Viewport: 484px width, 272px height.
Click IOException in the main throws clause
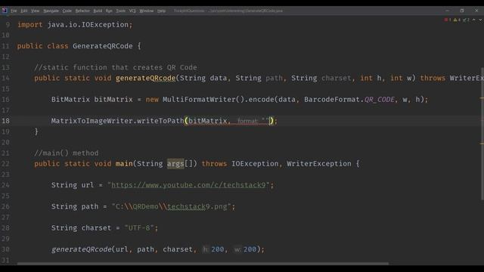click(255, 164)
